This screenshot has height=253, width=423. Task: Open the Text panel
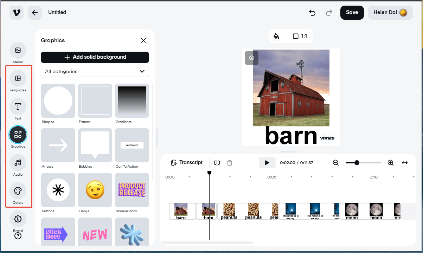coord(18,106)
